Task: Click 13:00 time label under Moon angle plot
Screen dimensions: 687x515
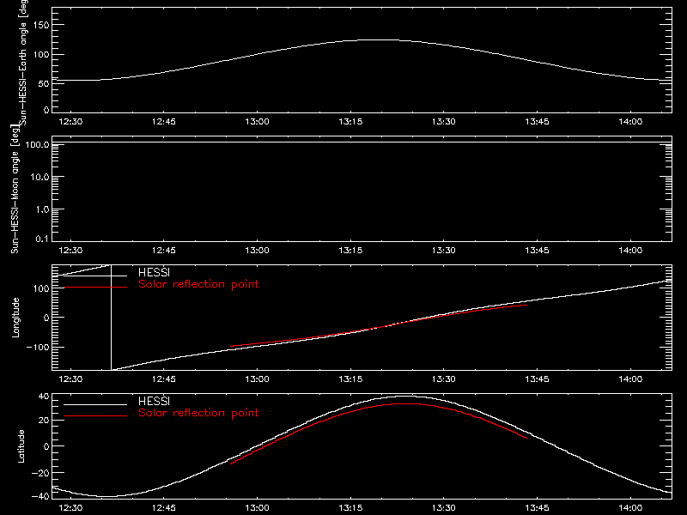Action: click(257, 251)
